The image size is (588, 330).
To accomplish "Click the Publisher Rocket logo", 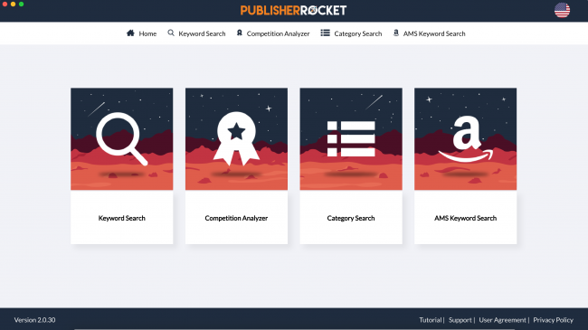I will (x=294, y=11).
